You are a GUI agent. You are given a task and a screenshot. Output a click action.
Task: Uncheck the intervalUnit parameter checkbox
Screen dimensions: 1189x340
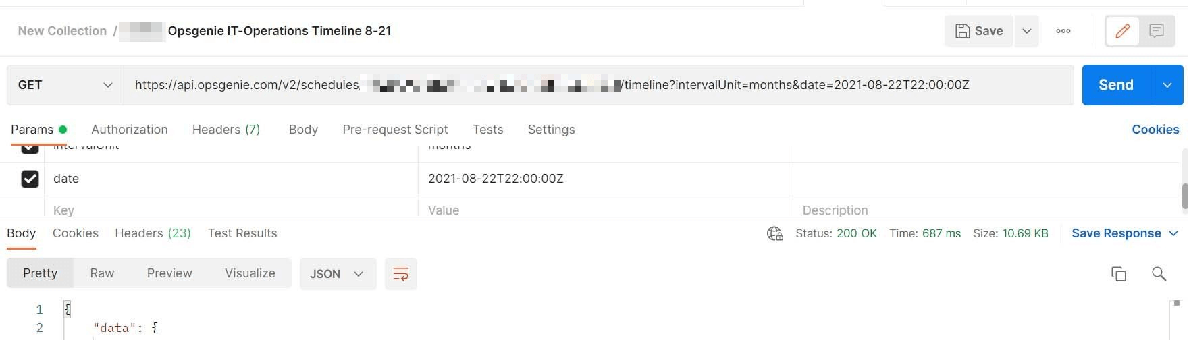click(x=30, y=148)
